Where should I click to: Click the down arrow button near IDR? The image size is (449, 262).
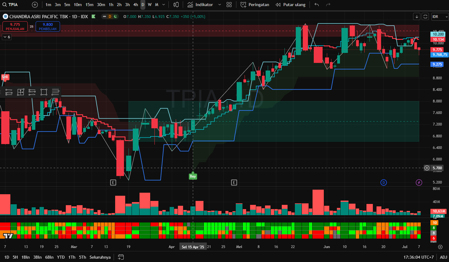pos(417,16)
